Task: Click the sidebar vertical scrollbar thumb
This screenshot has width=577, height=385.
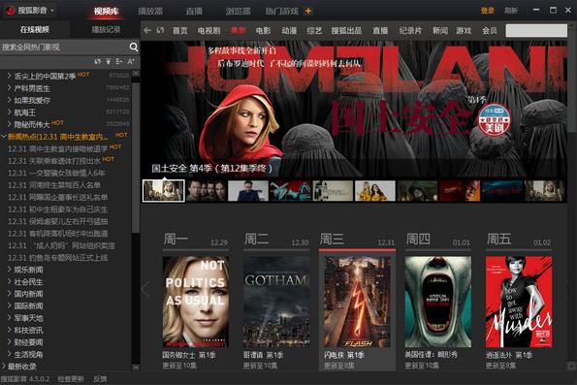Action: (136, 156)
